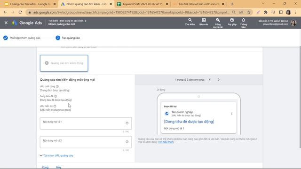Viewport: 301px width, 169px height.
Task: Close the Keyword Stats browser tab
Action: [167, 4]
